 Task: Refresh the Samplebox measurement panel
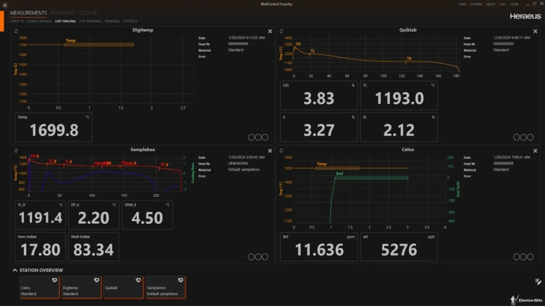point(16,151)
